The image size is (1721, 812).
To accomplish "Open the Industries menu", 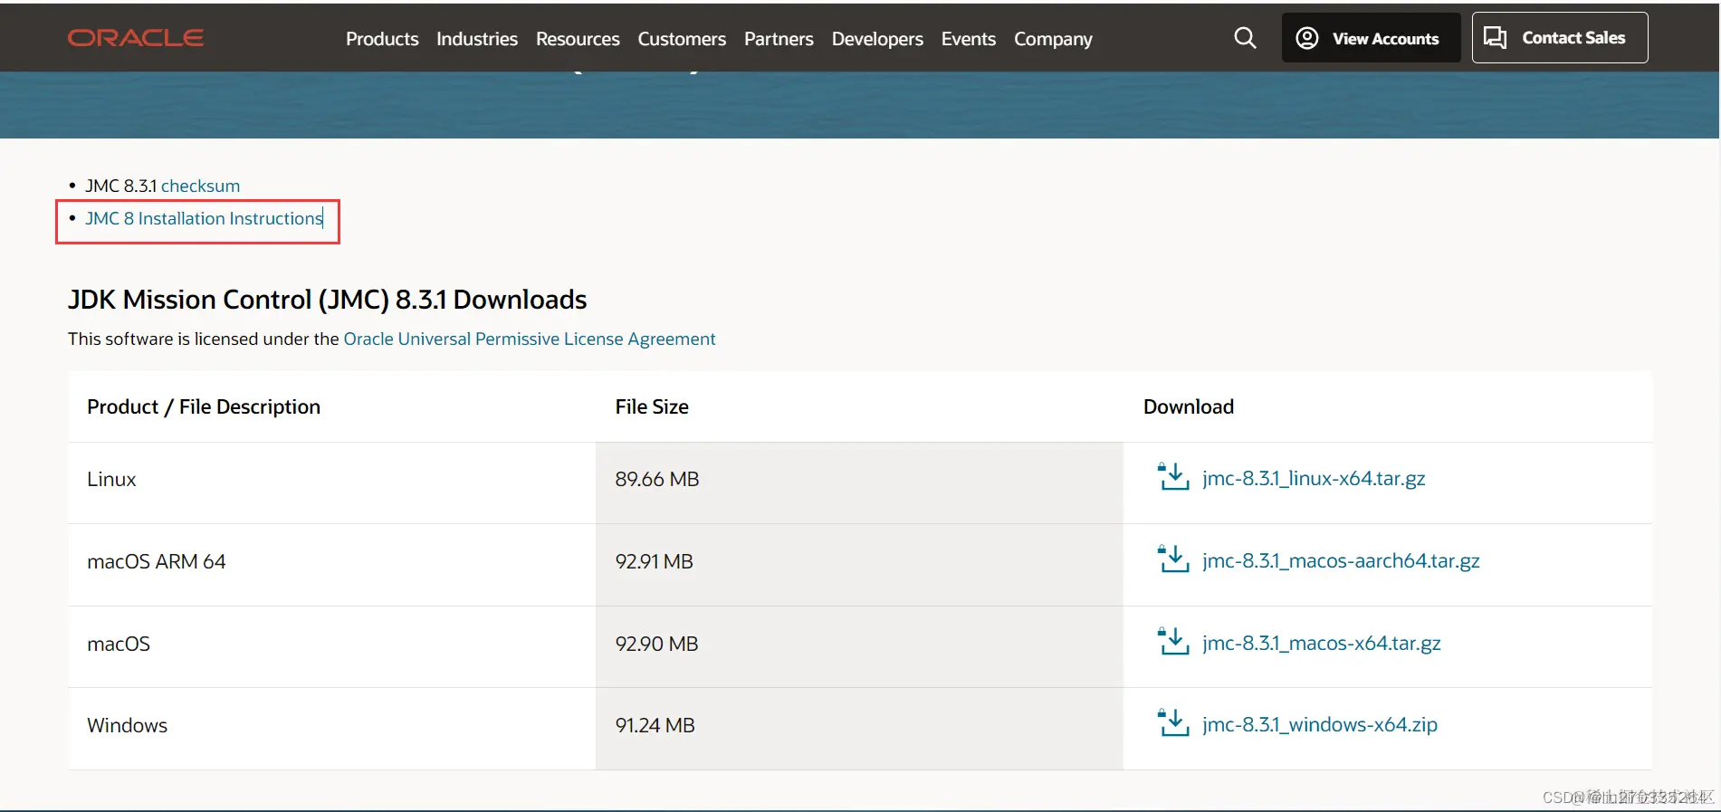I will [477, 39].
